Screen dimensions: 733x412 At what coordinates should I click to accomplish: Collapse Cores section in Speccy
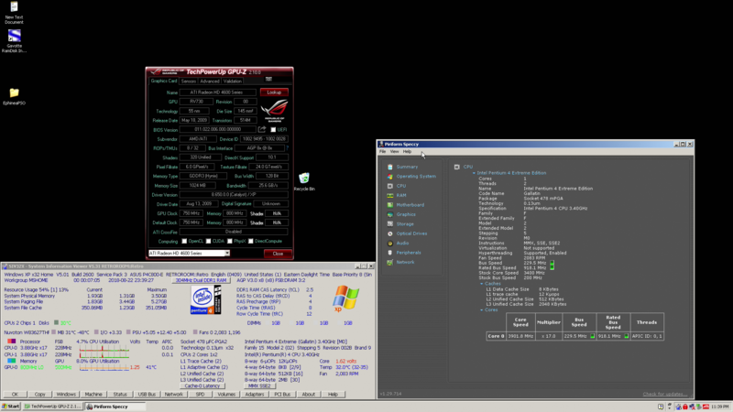click(482, 310)
